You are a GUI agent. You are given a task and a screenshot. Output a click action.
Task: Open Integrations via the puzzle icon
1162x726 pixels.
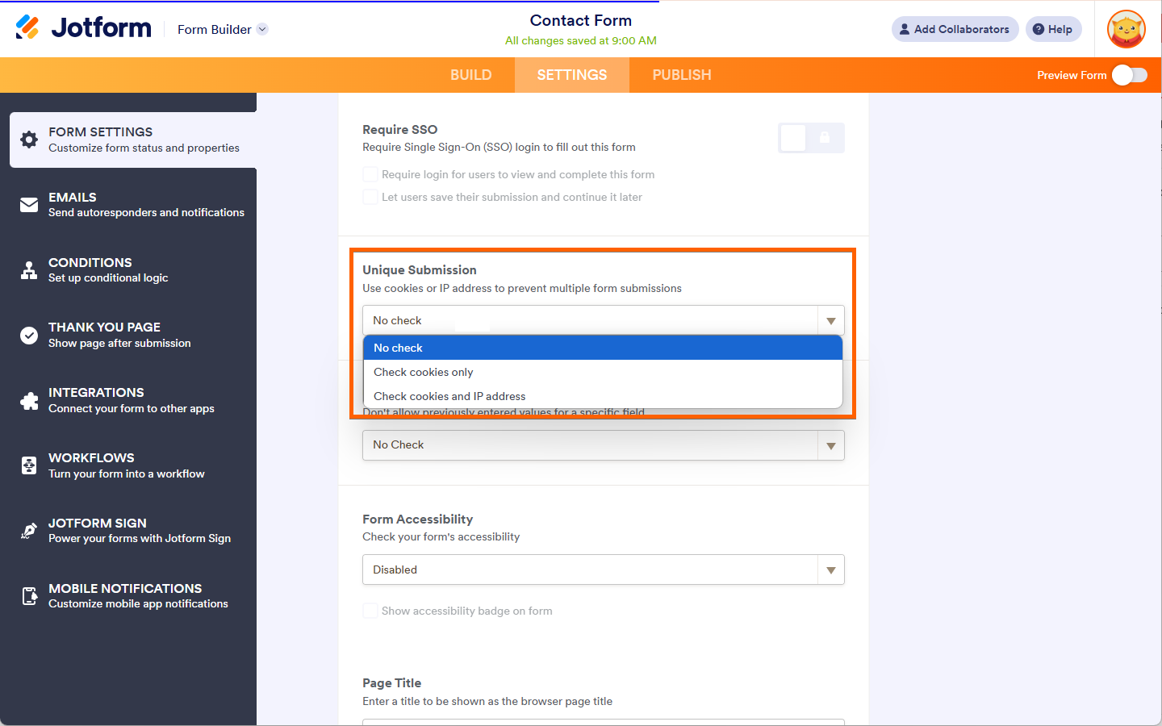29,401
